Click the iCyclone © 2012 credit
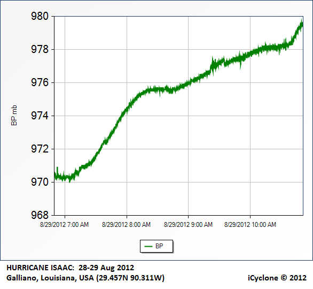313x289 pixels. 277,278
